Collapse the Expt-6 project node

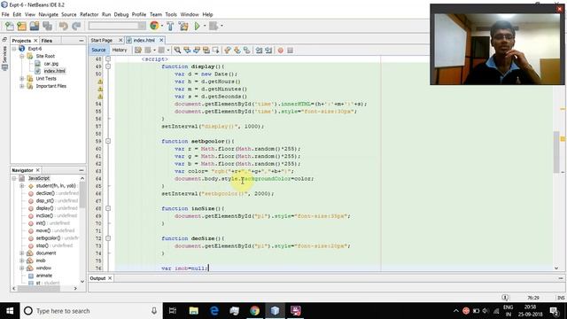pos(14,49)
